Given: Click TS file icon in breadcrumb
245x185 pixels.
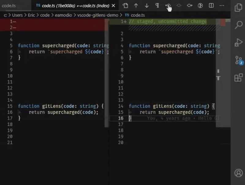Looking at the screenshot, I should coord(127,15).
